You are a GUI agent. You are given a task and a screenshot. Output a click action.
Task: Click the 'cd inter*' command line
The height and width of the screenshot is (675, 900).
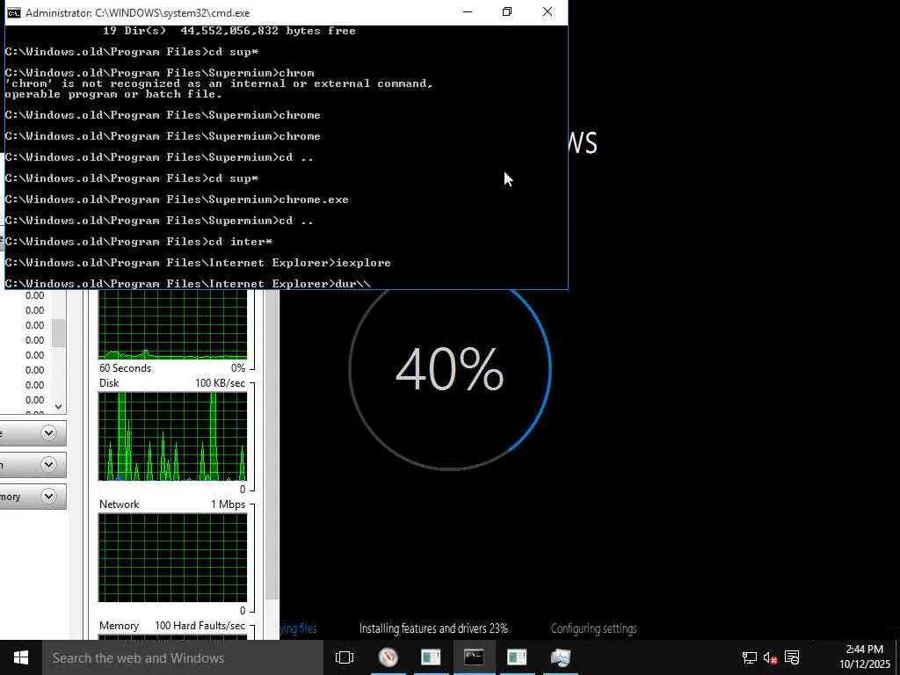pos(138,242)
